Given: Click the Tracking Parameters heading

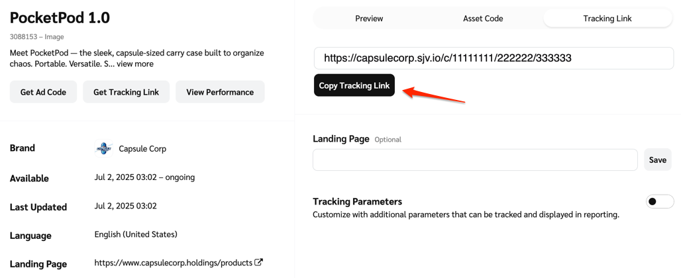Looking at the screenshot, I should point(357,201).
